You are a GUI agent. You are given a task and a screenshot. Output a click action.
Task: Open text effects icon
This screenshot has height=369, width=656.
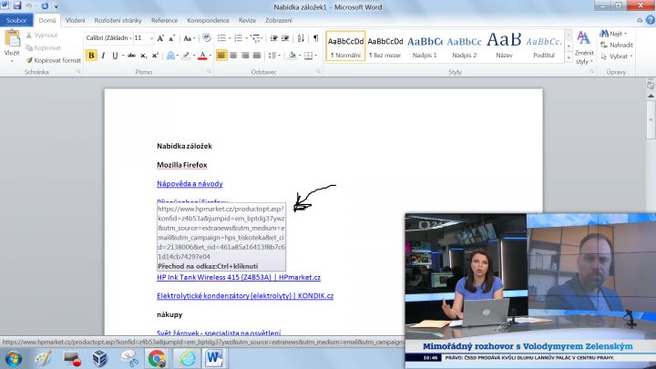[x=170, y=56]
